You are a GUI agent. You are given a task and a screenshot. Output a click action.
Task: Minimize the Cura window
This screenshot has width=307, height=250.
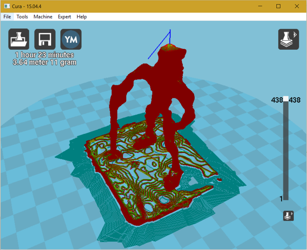260,6
